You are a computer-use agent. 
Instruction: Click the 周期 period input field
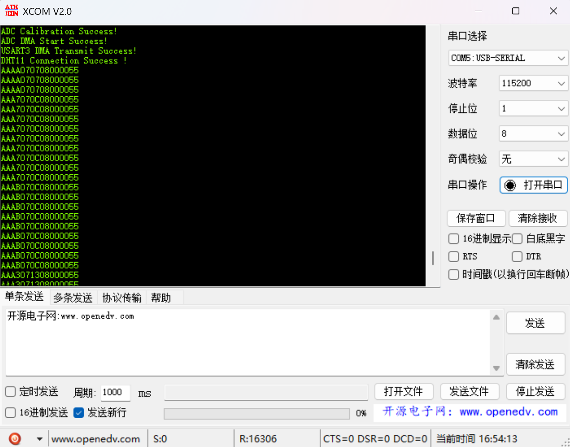click(115, 392)
